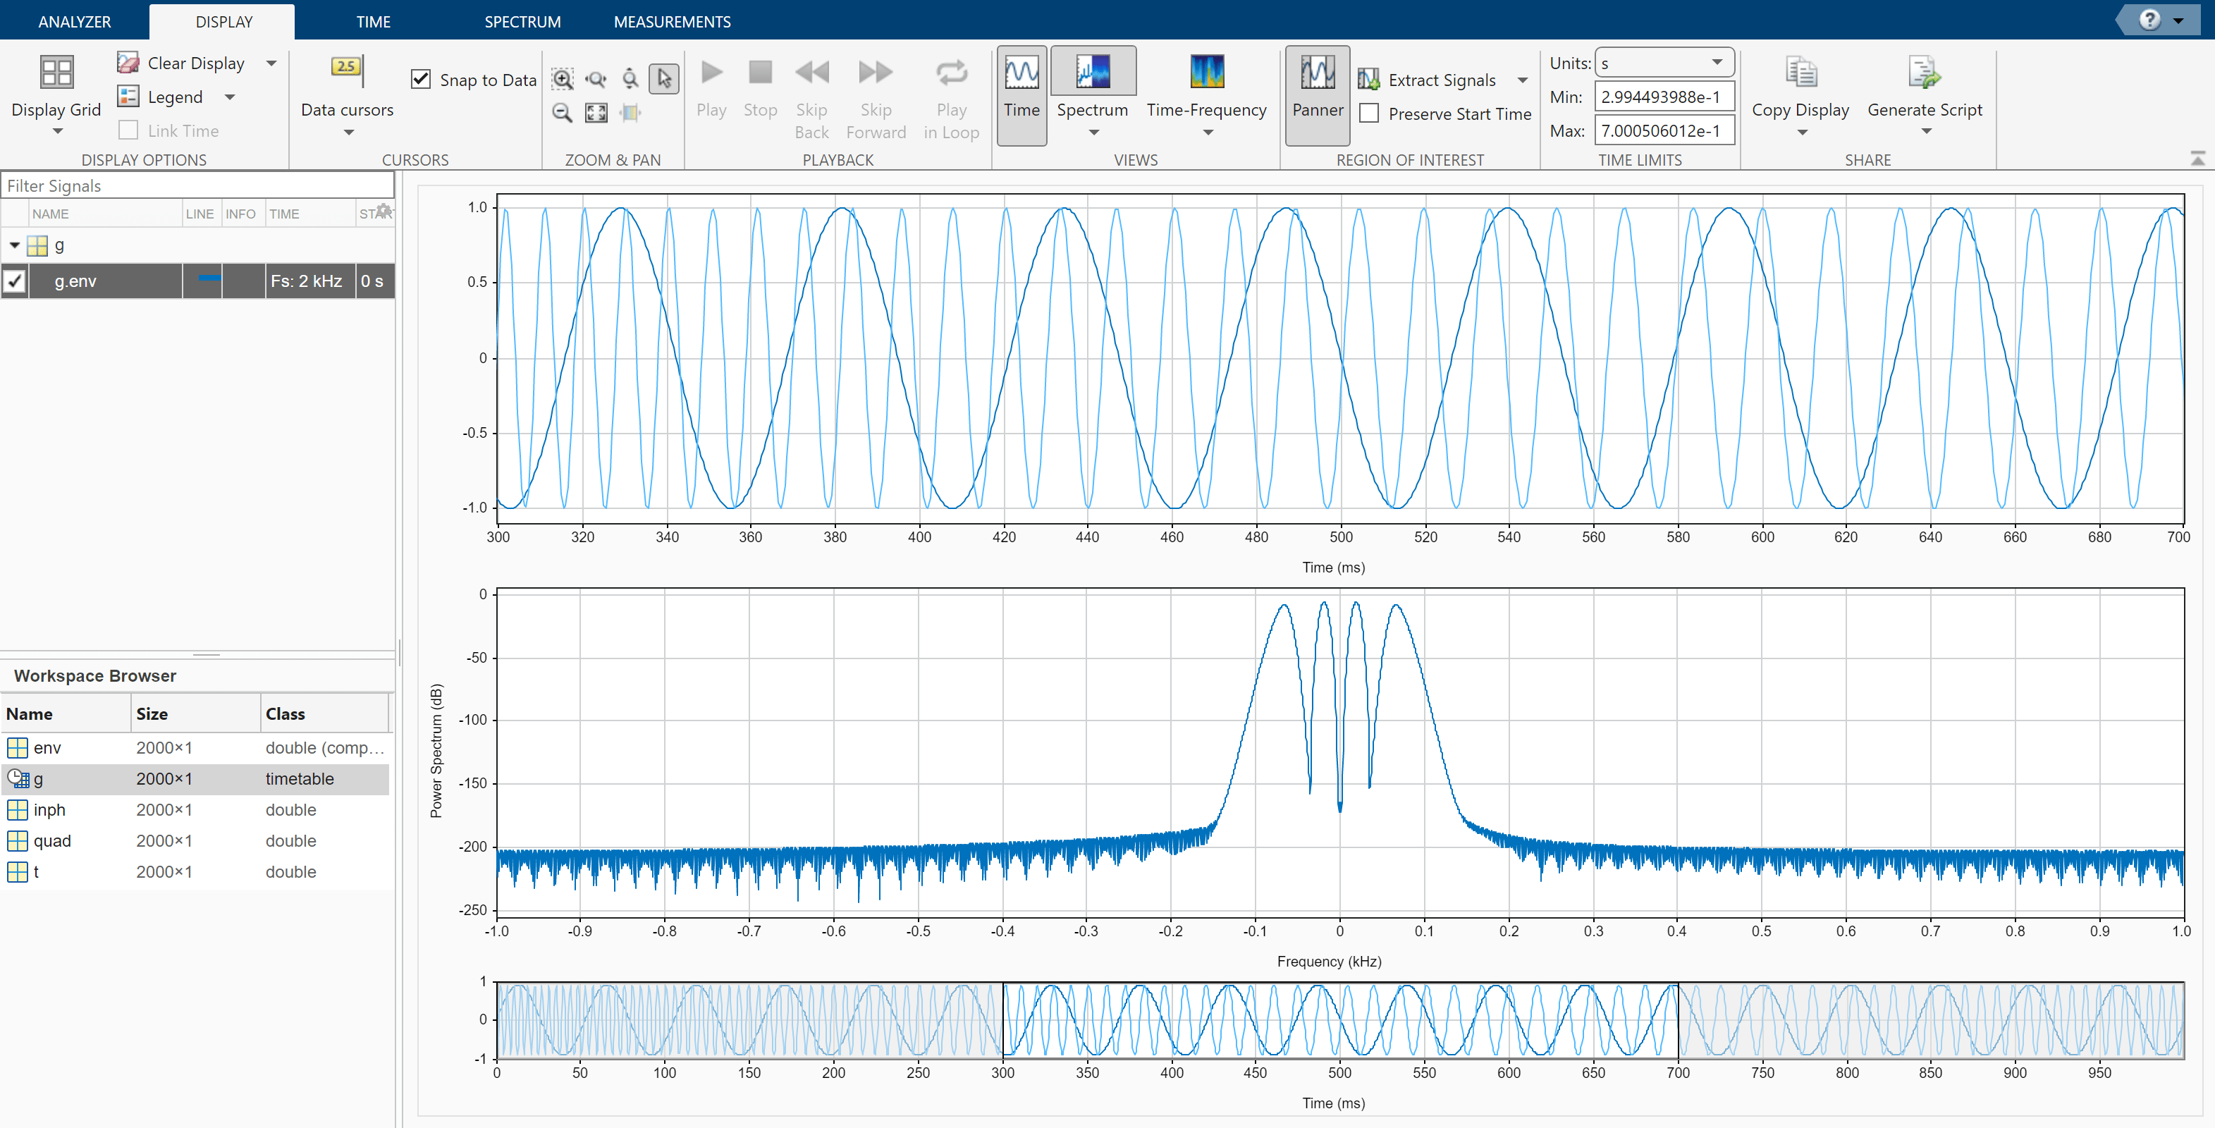
Task: Click the g.env line color swatch
Action: (209, 278)
